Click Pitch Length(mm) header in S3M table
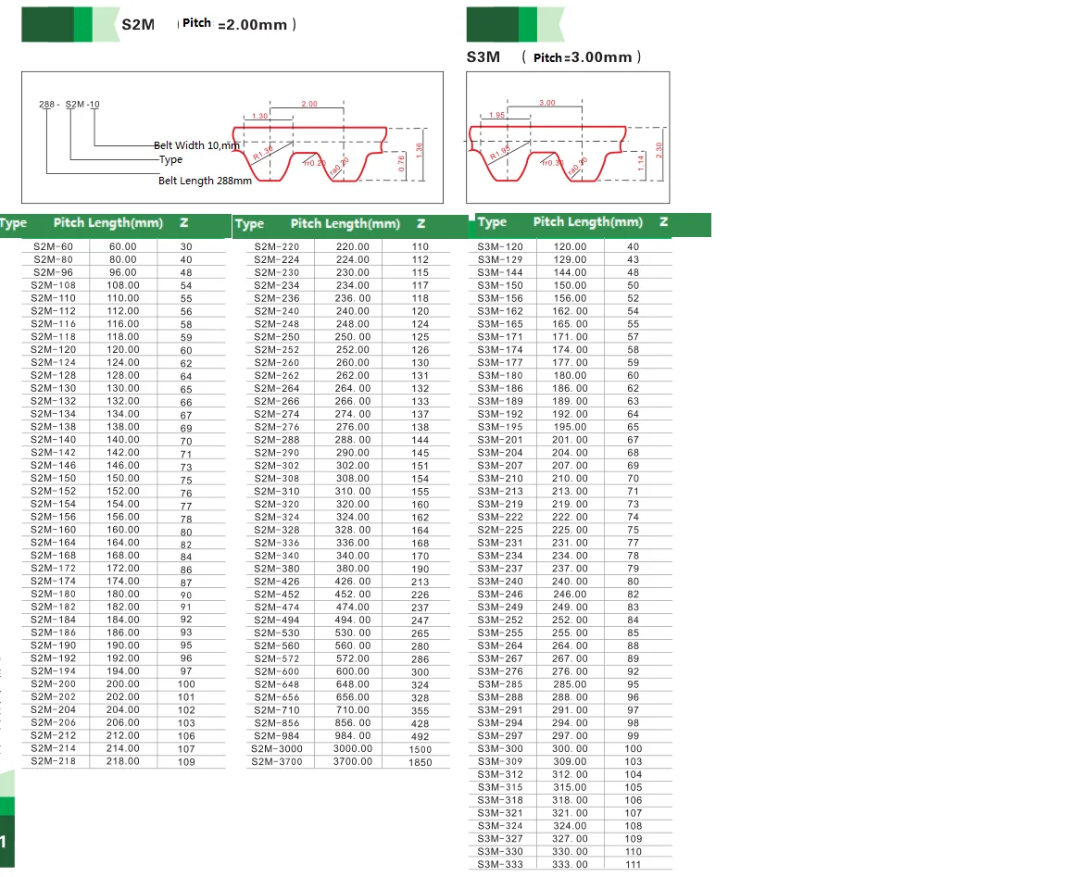Image resolution: width=1067 pixels, height=877 pixels. tap(588, 222)
